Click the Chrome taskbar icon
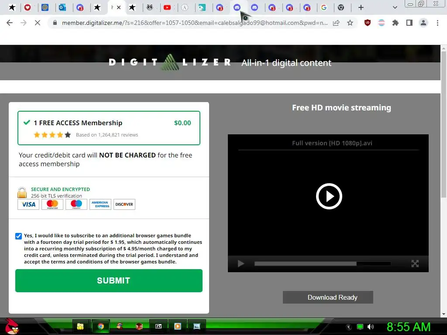This screenshot has height=335, width=447. [x=100, y=326]
